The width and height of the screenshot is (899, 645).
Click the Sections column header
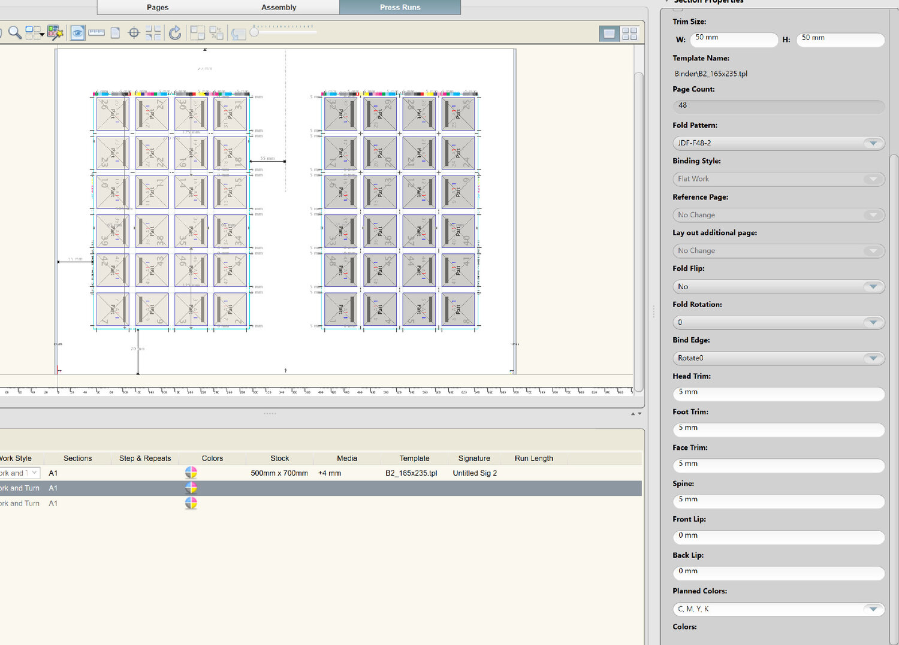tap(78, 458)
